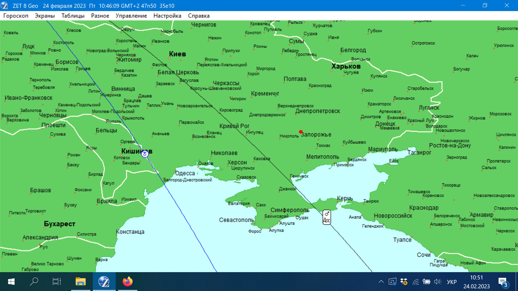Open the Справка menu
The width and height of the screenshot is (518, 291).
(x=199, y=16)
